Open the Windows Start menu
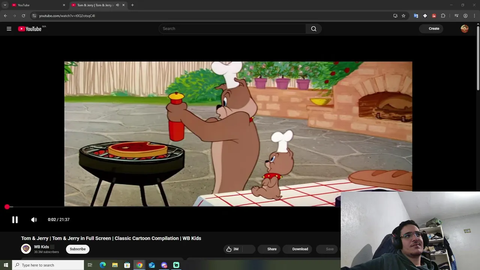480x270 pixels. 6,265
